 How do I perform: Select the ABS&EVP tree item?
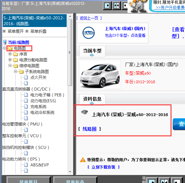(40, 165)
